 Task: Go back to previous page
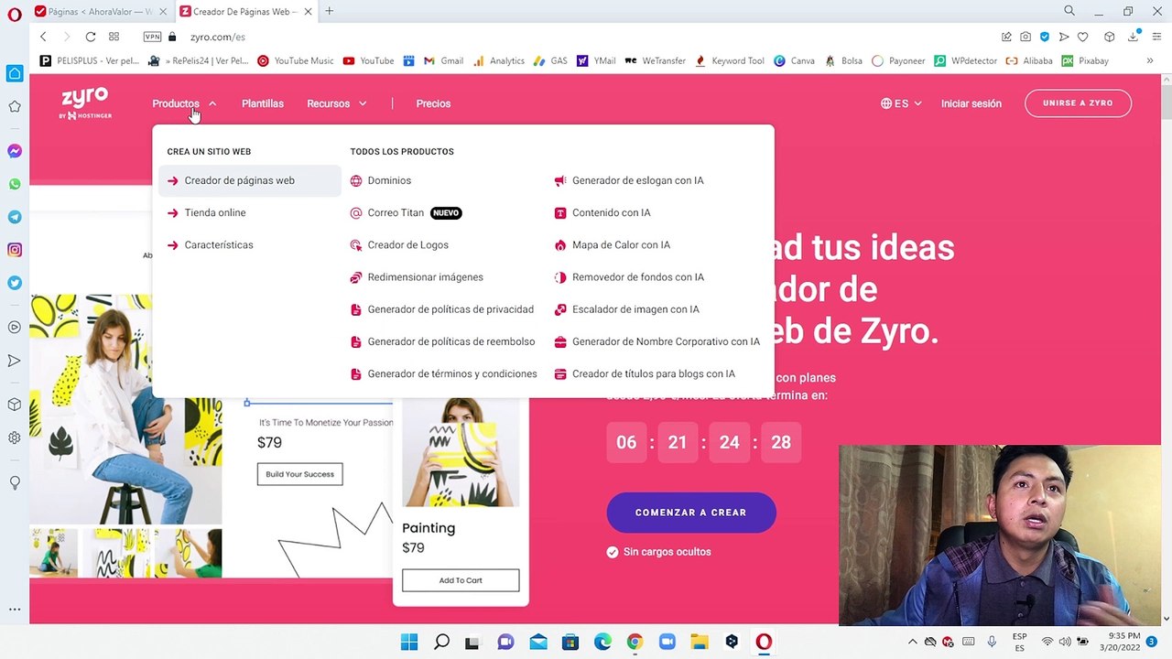pyautogui.click(x=43, y=37)
